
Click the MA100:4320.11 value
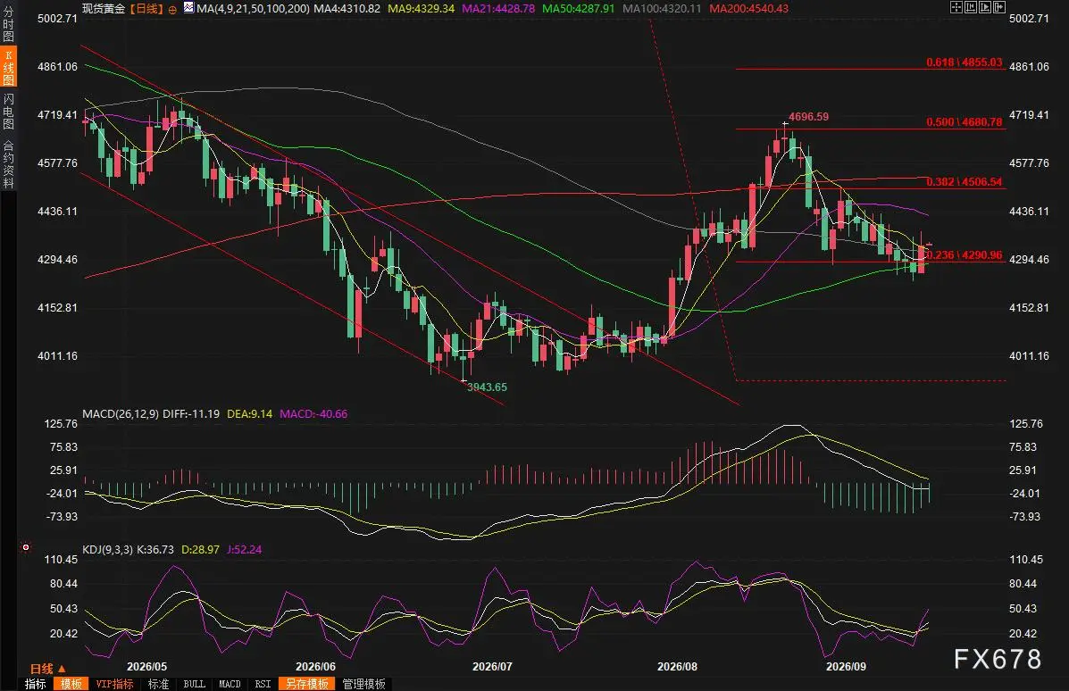[x=662, y=8]
